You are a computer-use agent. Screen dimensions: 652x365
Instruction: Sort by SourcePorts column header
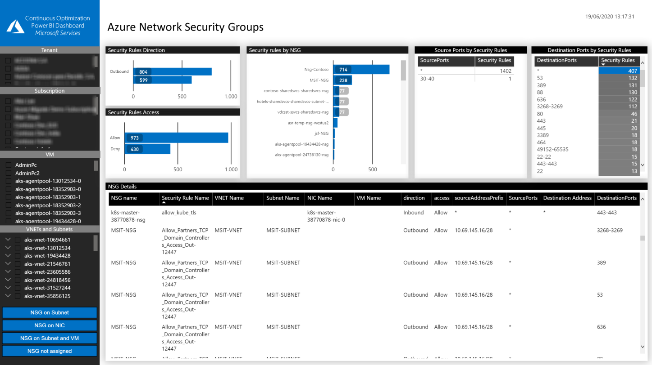pos(446,61)
